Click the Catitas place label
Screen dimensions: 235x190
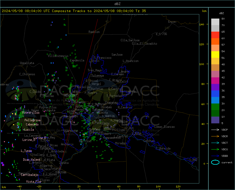pyautogui.click(x=149, y=141)
